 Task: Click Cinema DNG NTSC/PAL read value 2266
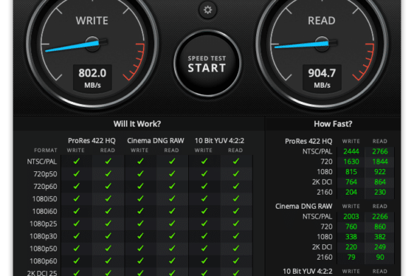point(380,217)
